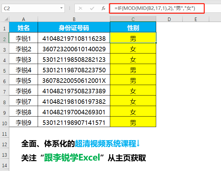Select cell containing 李锐9

24,122
